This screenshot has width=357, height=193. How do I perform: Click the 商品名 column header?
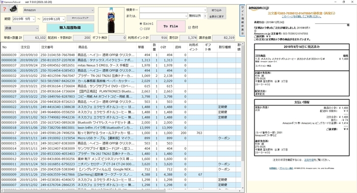106,47
